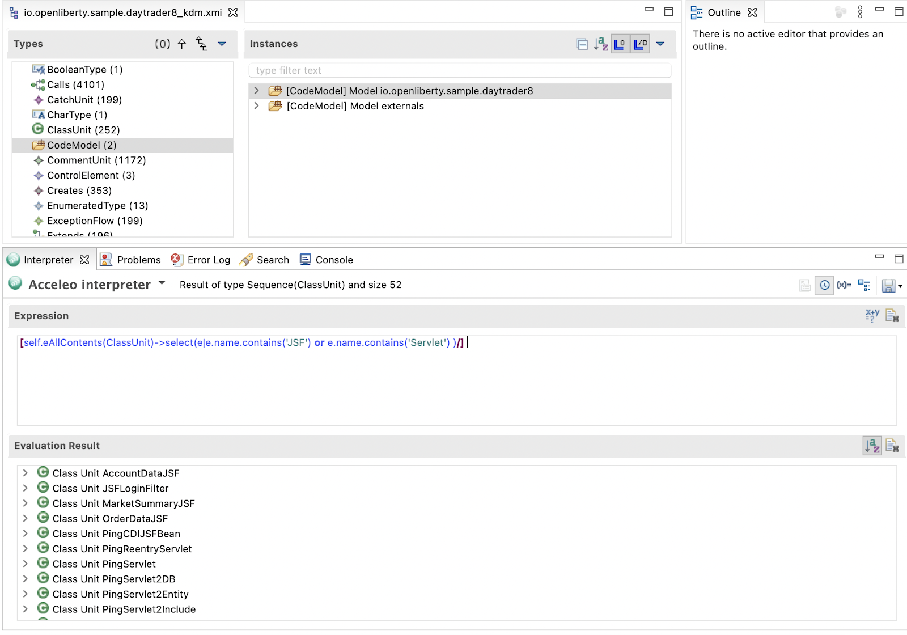Clear the Evaluation Result view
This screenshot has height=635, width=907.
tap(892, 446)
